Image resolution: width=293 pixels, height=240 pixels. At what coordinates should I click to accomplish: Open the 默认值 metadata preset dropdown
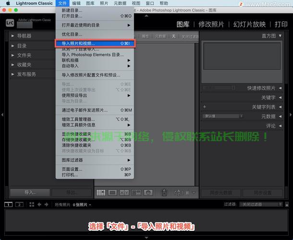pyautogui.click(x=222, y=116)
